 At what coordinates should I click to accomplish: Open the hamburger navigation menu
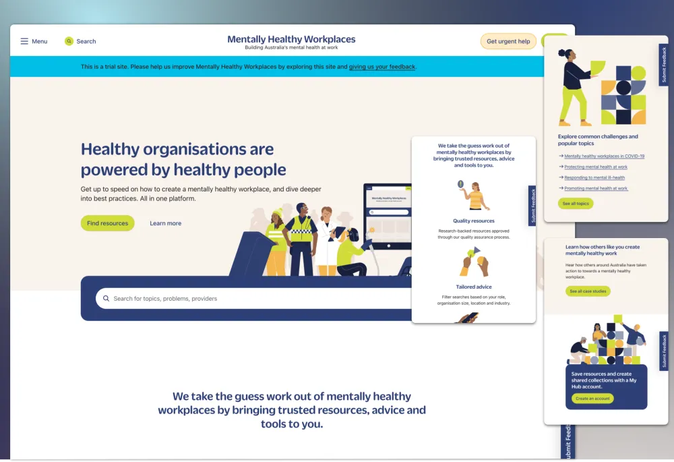tap(24, 41)
